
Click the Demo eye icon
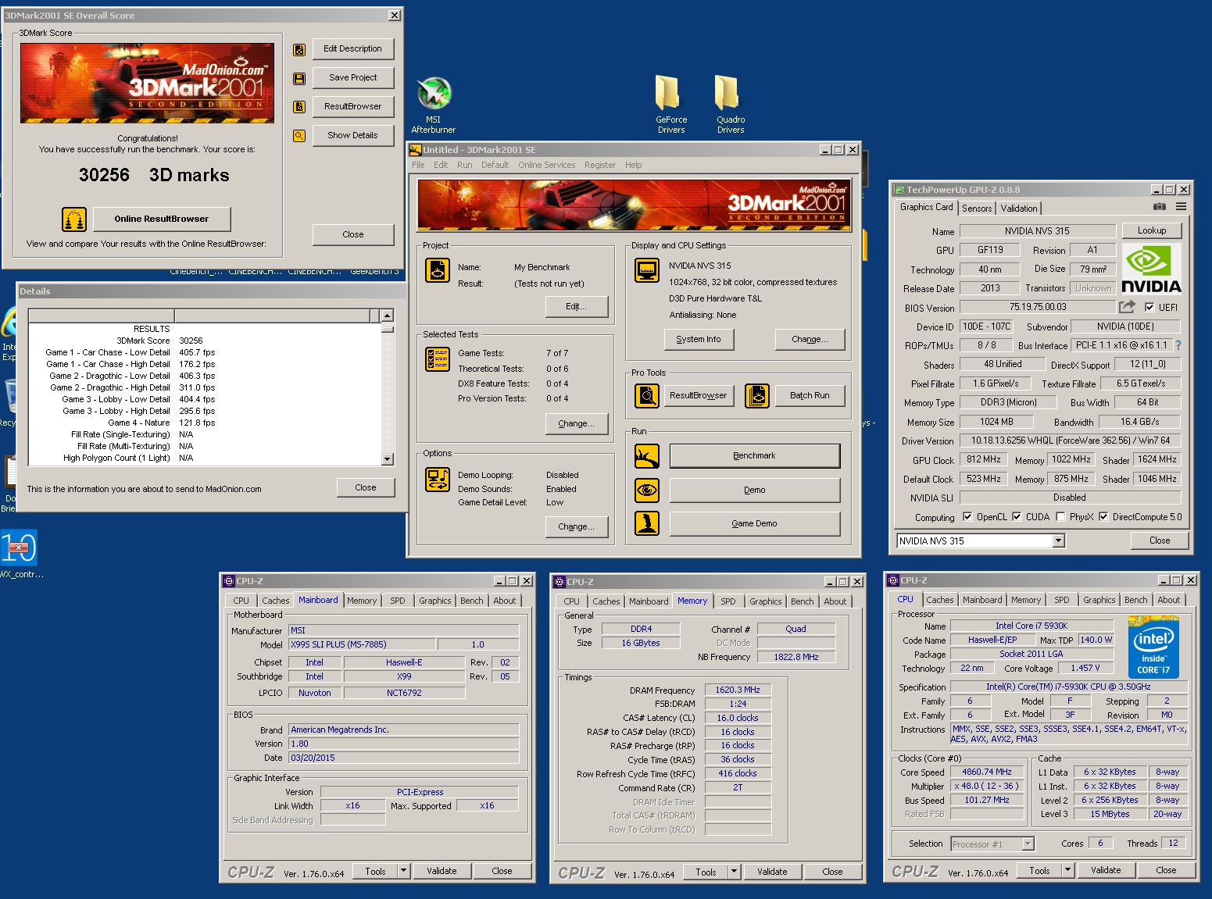pyautogui.click(x=647, y=491)
